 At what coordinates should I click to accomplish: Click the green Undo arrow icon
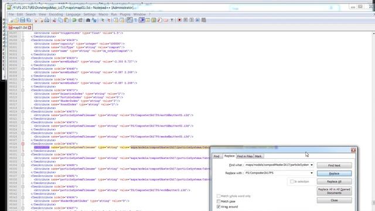pos(74,21)
